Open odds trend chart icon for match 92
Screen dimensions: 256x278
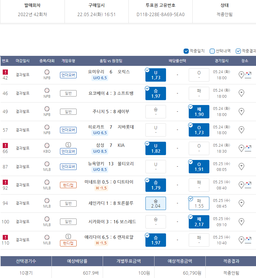pos(248,185)
